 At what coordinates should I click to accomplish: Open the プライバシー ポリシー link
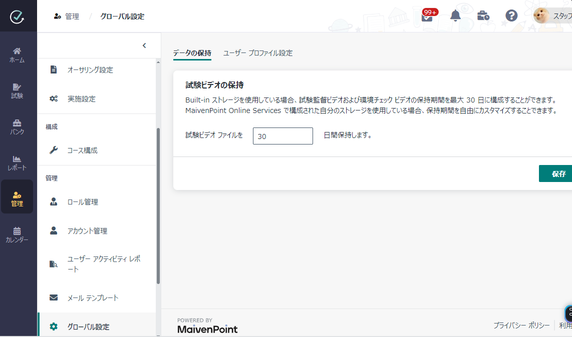point(521,325)
